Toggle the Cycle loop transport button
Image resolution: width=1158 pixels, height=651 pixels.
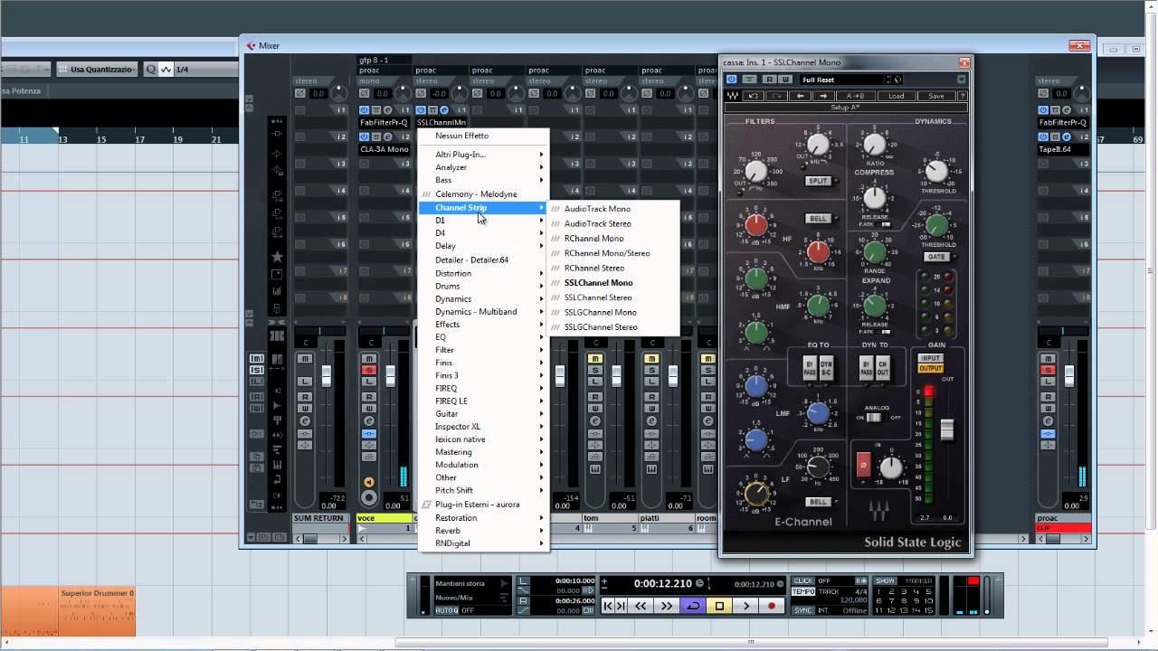pos(694,606)
